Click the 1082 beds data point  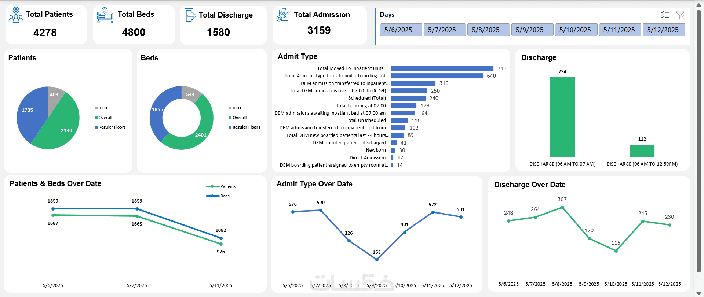tap(221, 238)
